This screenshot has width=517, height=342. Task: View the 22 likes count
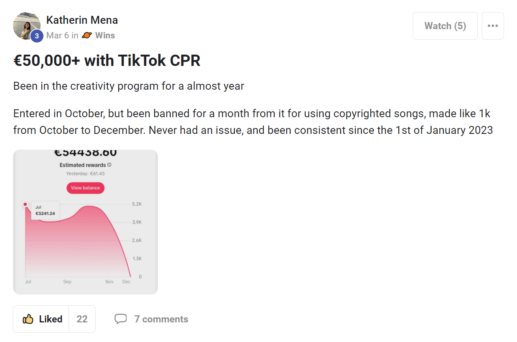click(x=82, y=319)
